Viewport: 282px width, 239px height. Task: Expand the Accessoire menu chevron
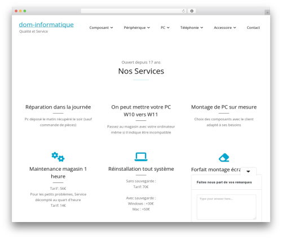235,28
